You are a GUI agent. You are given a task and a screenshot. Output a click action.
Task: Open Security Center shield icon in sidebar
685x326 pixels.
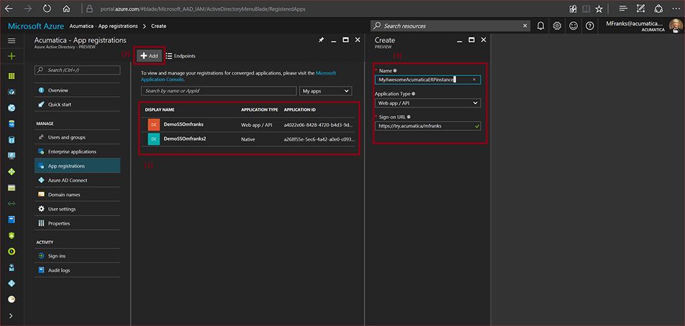12,235
